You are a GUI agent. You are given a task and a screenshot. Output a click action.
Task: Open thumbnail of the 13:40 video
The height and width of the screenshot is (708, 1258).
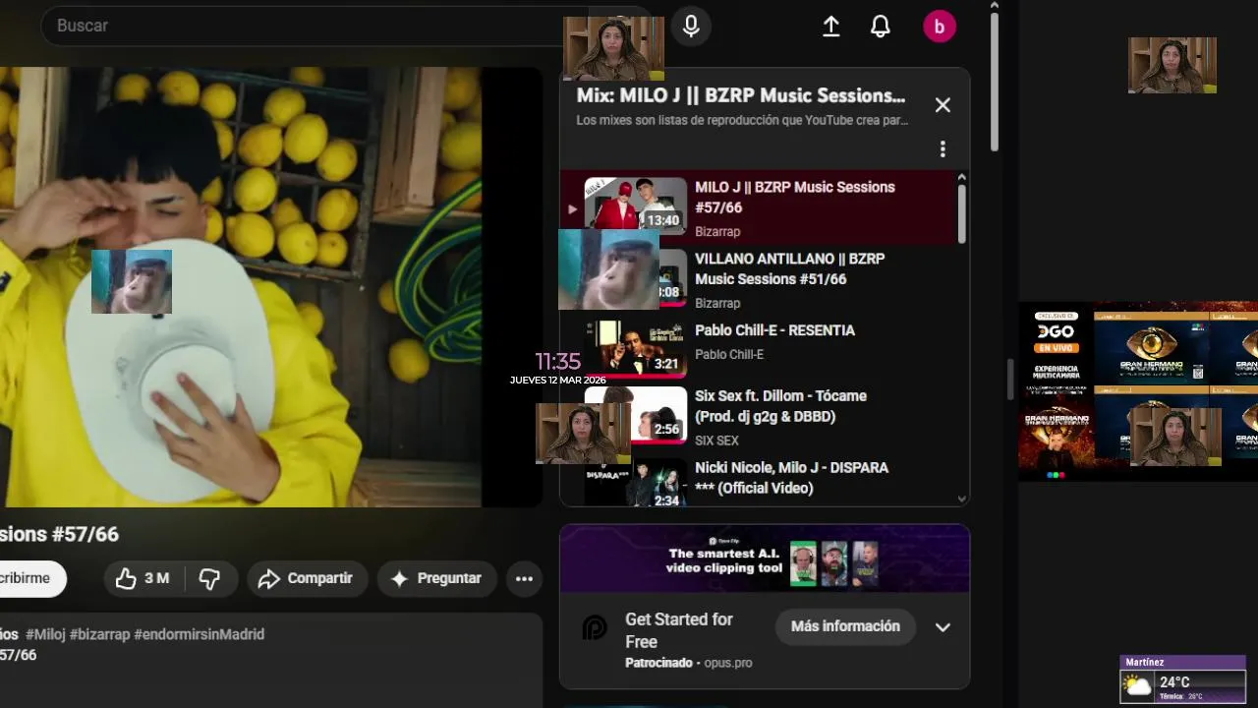click(636, 206)
